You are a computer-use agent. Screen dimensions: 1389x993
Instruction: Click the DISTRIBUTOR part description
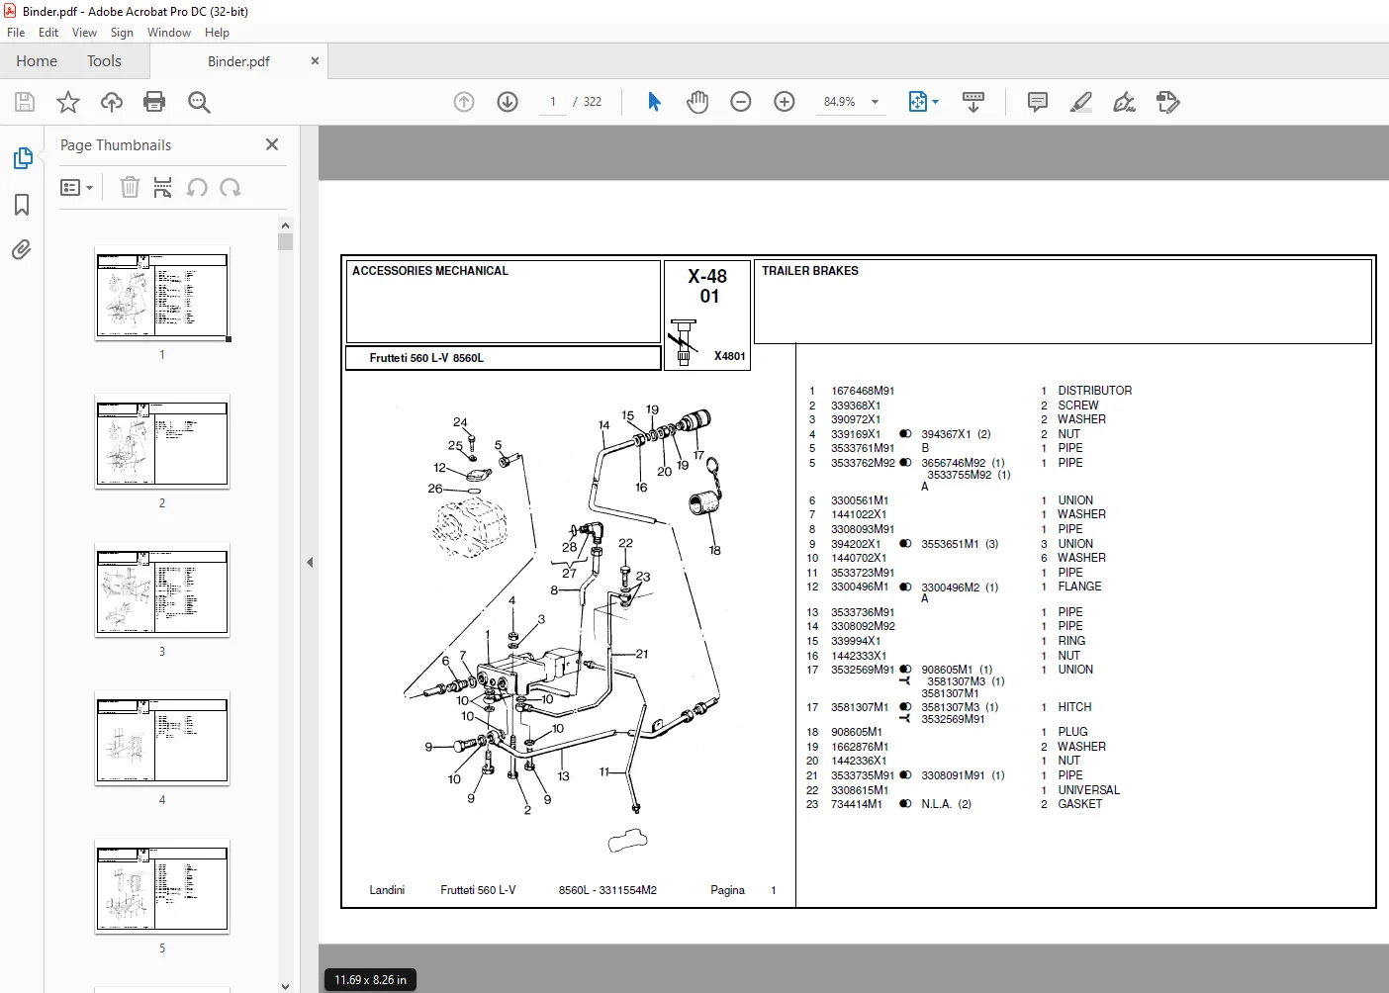tap(1095, 391)
